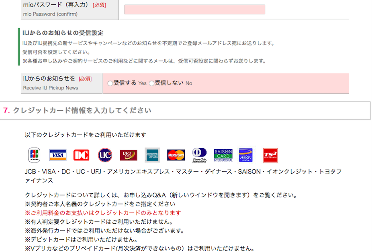372x251 pixels.
Task: Click the MasterCard logo
Action: (x=176, y=155)
